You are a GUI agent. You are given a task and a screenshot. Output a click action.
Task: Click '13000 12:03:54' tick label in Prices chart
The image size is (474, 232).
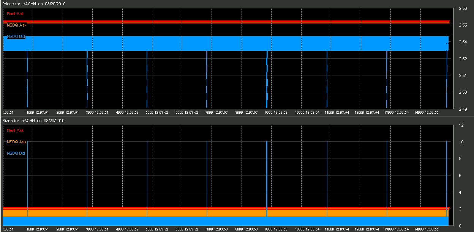coord(397,113)
